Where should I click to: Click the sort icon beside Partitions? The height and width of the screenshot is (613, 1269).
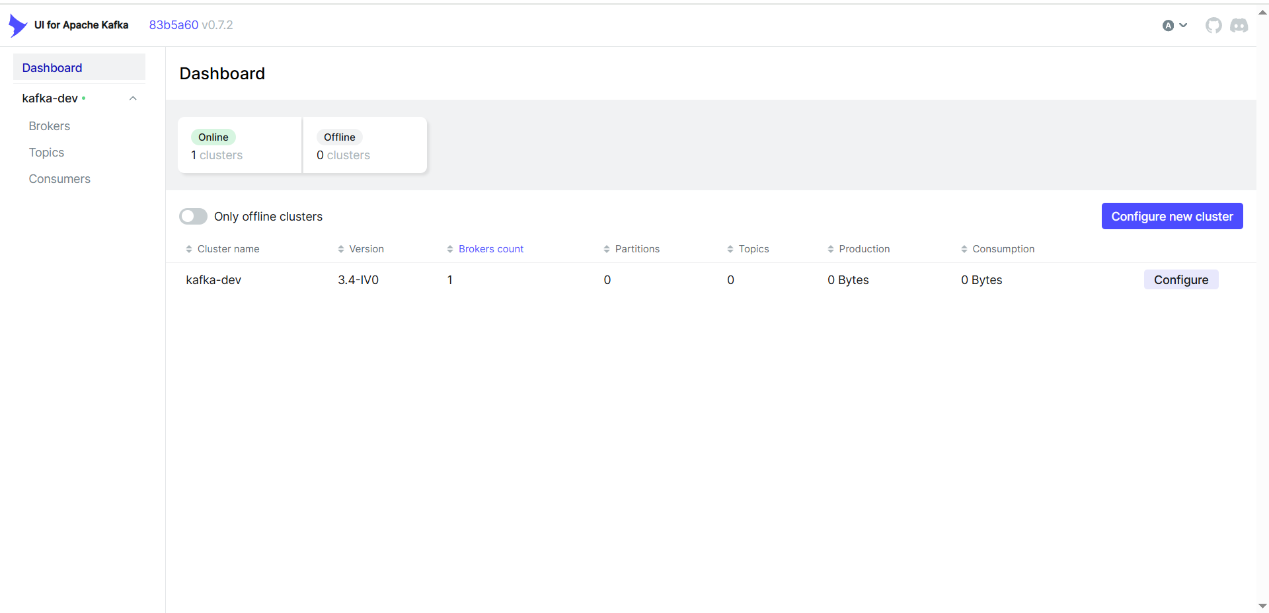coord(607,249)
